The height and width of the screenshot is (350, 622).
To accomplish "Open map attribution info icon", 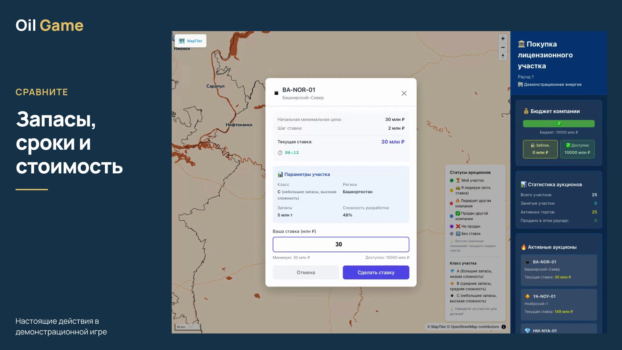I will (x=503, y=327).
